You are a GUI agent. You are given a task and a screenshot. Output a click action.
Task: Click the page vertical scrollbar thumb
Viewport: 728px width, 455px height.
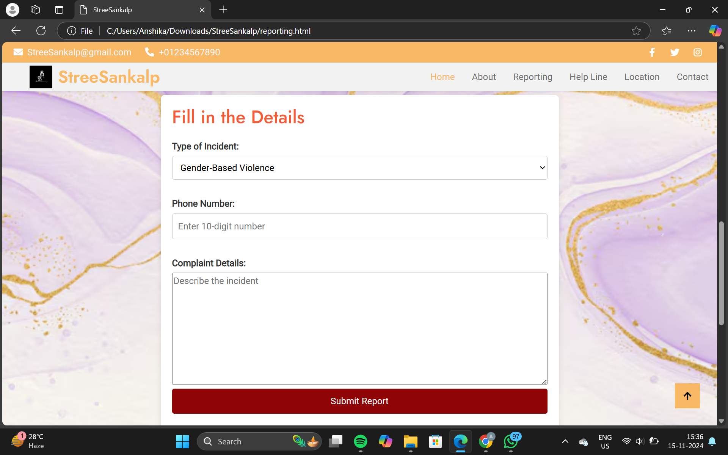pos(721,273)
